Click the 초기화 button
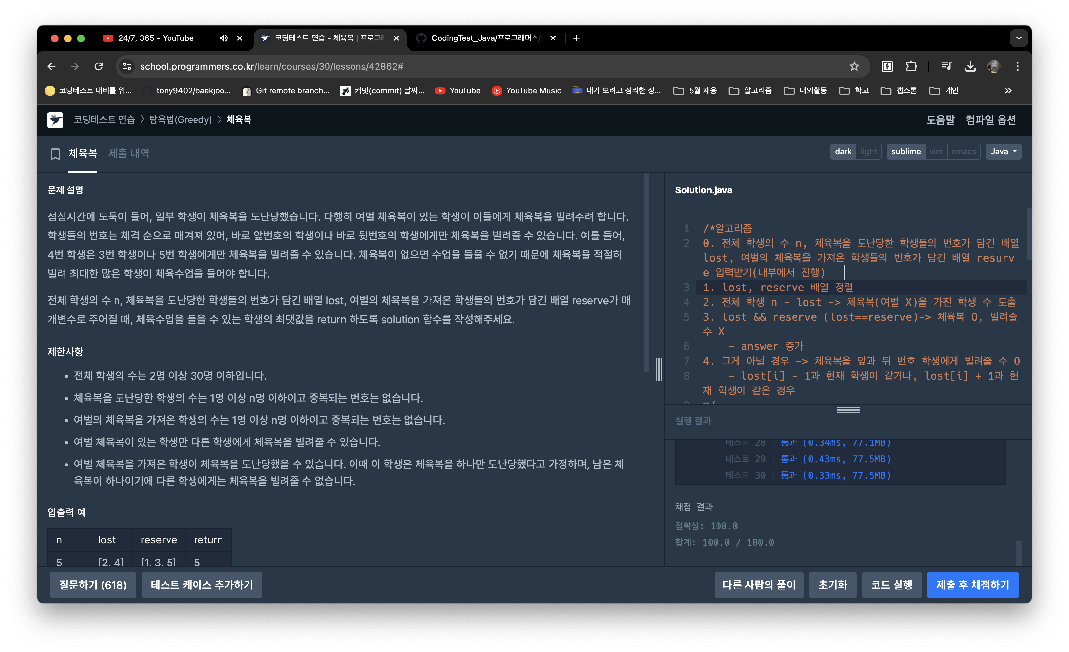Image resolution: width=1069 pixels, height=652 pixels. [833, 585]
